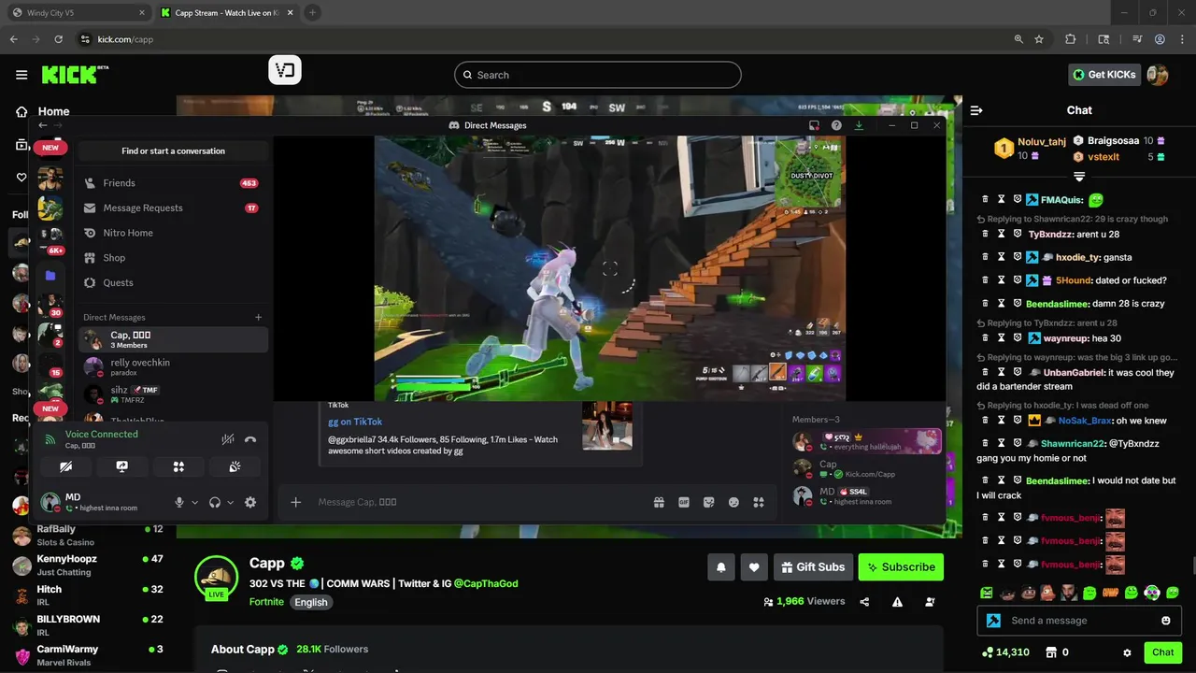Open Discord inbox icon in title bar
Viewport: 1196px width, 673px height.
[x=814, y=125]
